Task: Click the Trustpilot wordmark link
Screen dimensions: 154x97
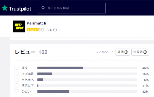Action: [20, 9]
